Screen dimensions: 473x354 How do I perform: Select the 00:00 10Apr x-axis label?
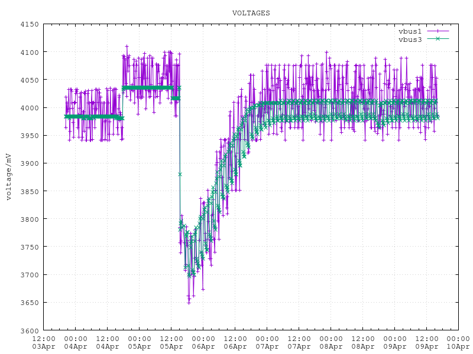click(458, 343)
